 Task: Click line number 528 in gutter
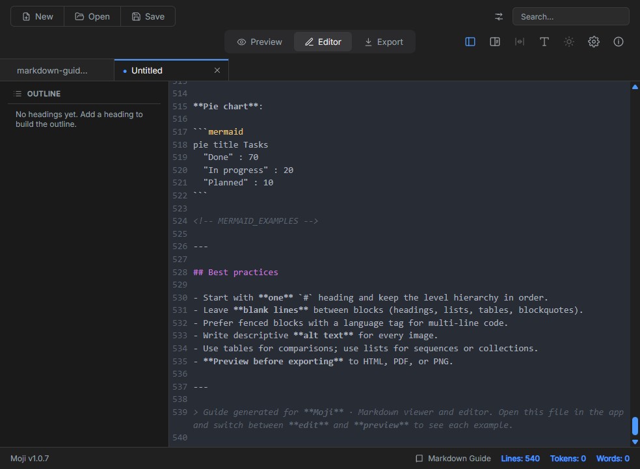click(x=180, y=272)
